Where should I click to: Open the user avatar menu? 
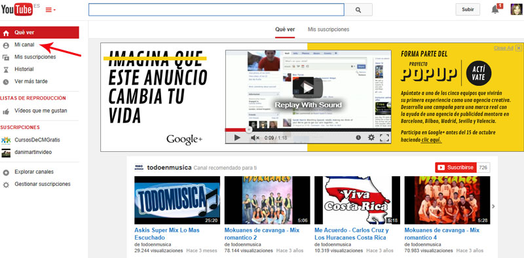pyautogui.click(x=516, y=9)
